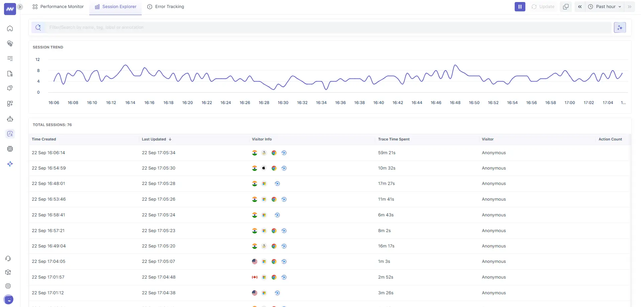This screenshot has width=641, height=307.
Task: Open the advanced filter sparkle icon beside search
Action: tap(620, 27)
